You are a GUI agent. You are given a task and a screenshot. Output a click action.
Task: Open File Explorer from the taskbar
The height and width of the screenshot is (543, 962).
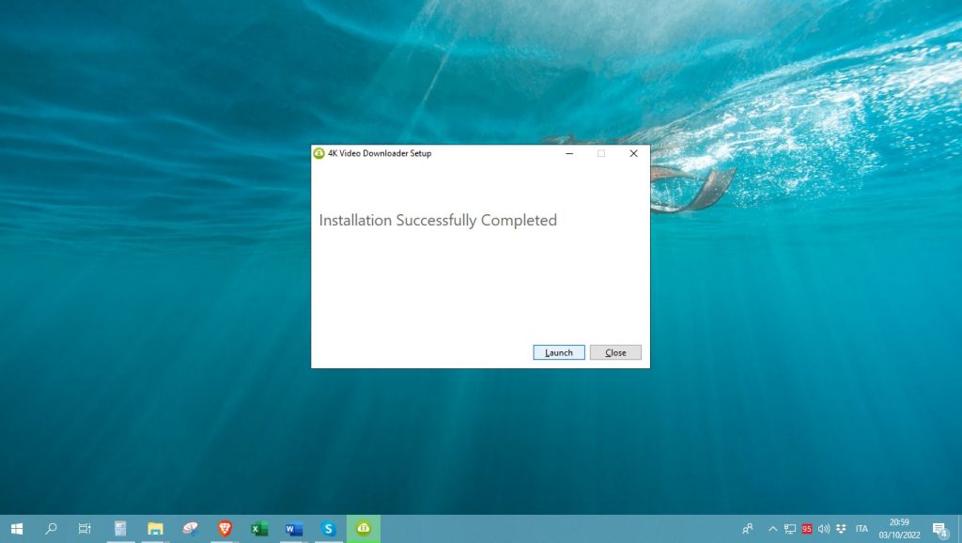[155, 529]
